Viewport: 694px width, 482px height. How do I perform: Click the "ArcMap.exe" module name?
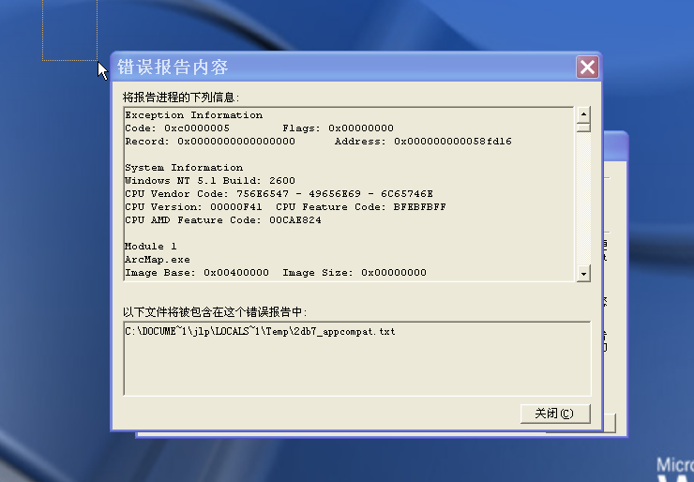coord(158,260)
